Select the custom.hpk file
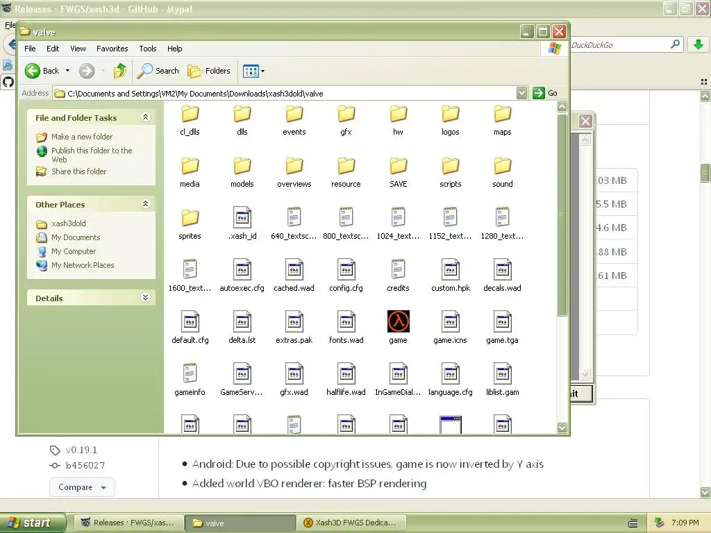 pos(450,276)
